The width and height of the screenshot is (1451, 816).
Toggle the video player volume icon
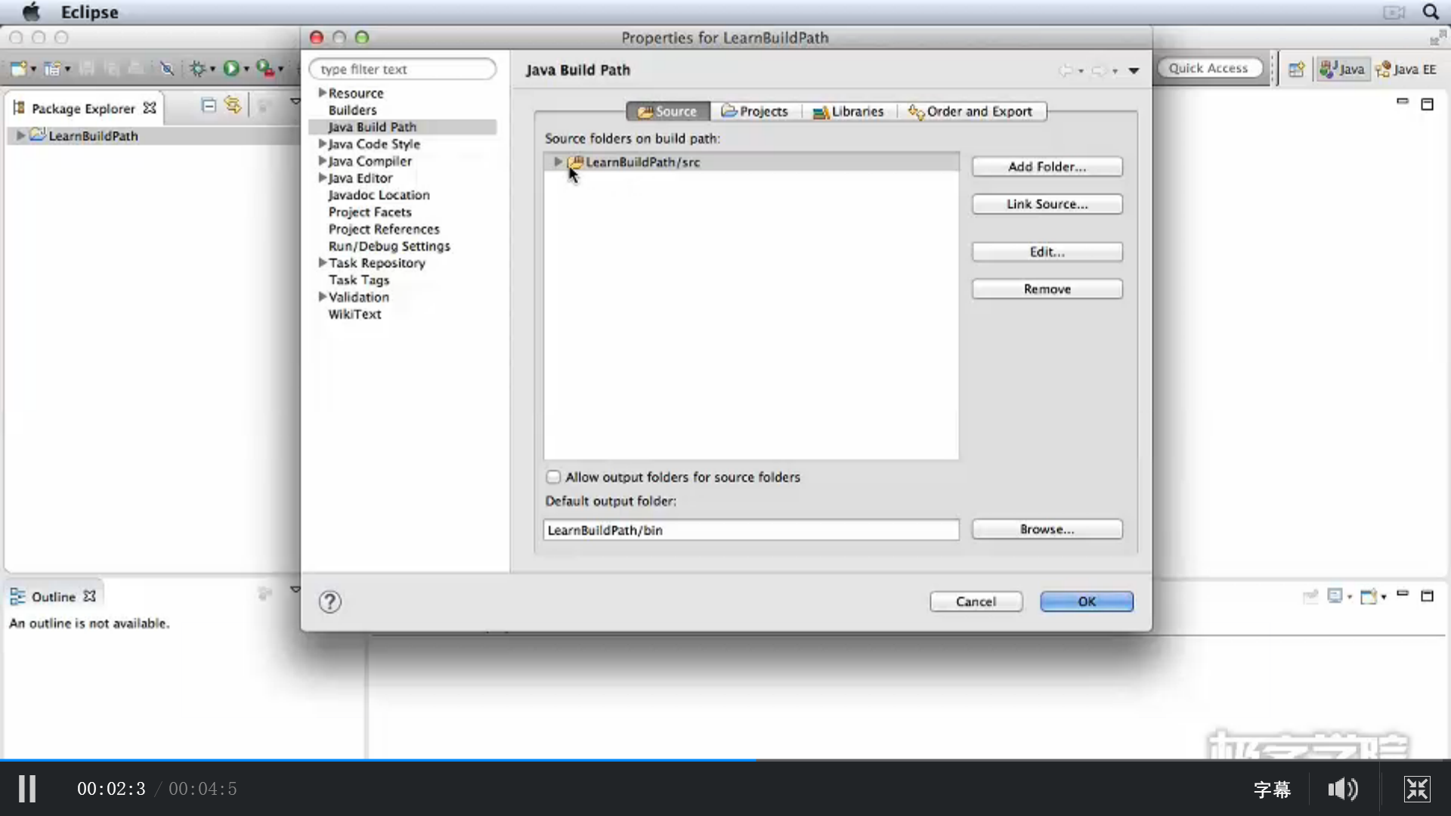pyautogui.click(x=1343, y=790)
